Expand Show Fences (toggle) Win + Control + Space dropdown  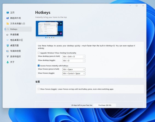(74, 73)
